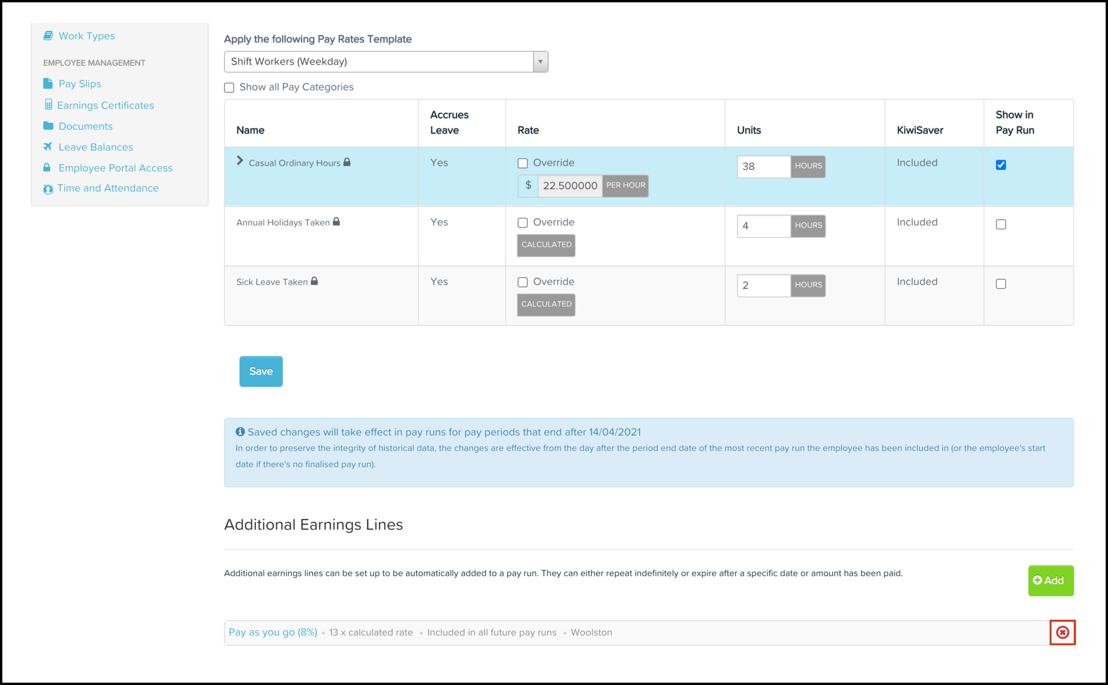Enable Show all Pay Categories checkbox
The image size is (1108, 685).
tap(229, 87)
